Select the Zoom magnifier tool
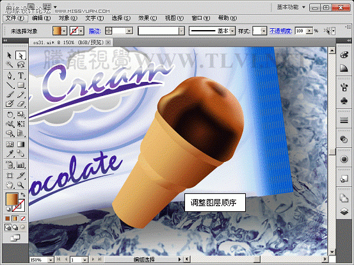Screen dimensions: 354x265 [x=20, y=185]
